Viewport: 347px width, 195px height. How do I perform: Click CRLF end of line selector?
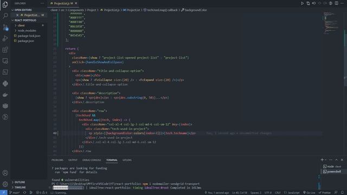pyautogui.click(x=278, y=193)
